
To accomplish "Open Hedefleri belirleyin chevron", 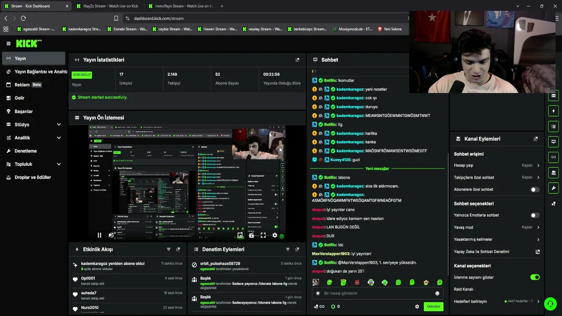I will point(538,302).
